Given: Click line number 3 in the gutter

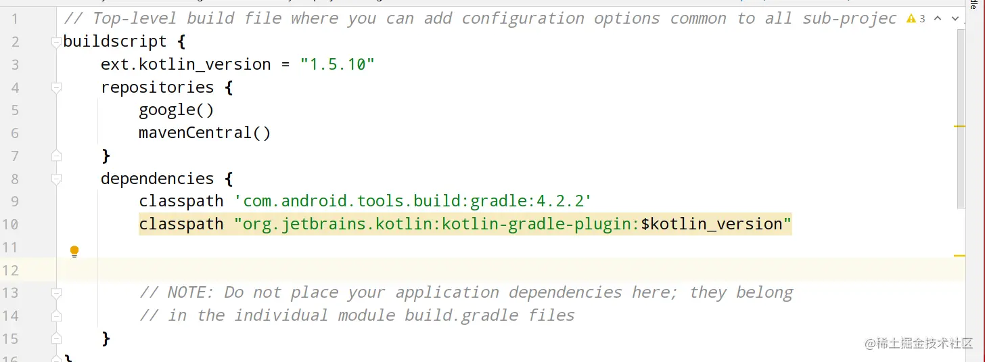Looking at the screenshot, I should tap(16, 65).
